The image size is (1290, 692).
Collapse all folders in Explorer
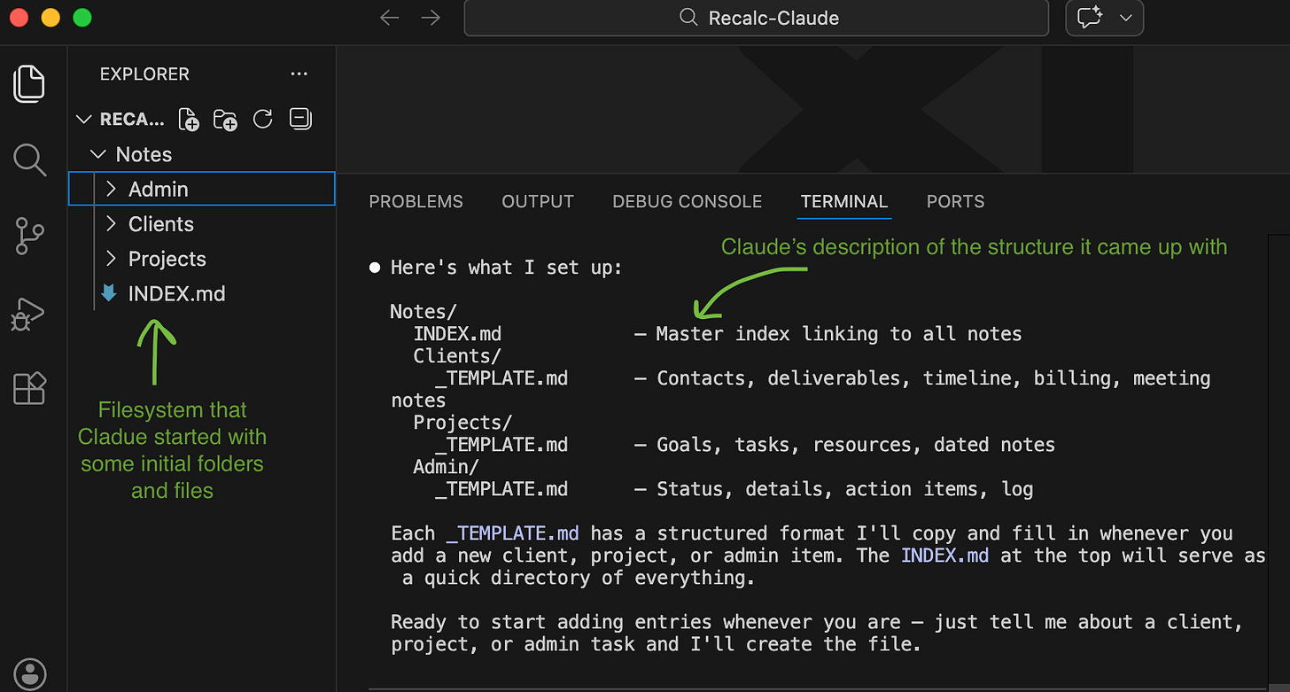click(x=301, y=119)
